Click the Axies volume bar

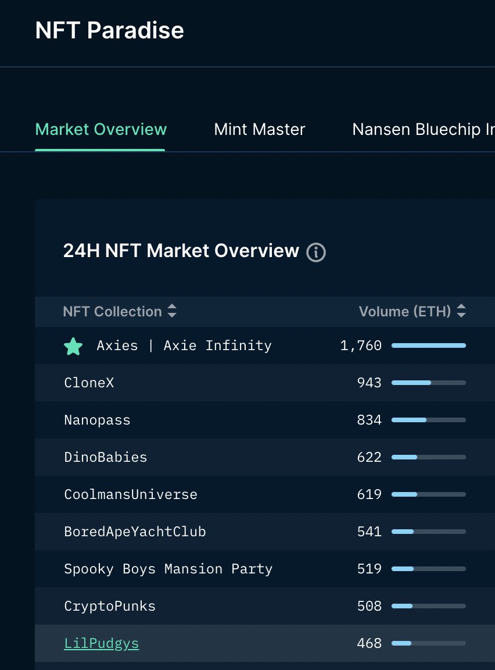point(428,345)
